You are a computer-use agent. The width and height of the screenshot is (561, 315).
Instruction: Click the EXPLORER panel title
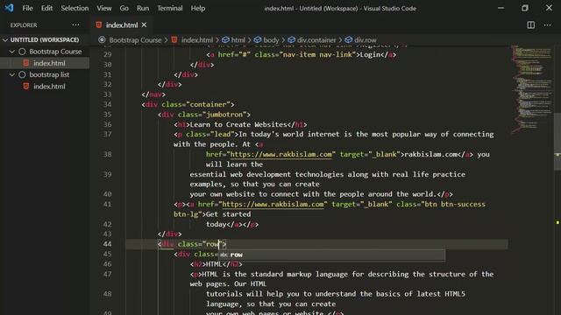click(x=24, y=25)
